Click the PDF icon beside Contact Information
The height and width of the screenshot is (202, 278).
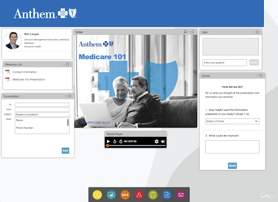[x=8, y=72]
